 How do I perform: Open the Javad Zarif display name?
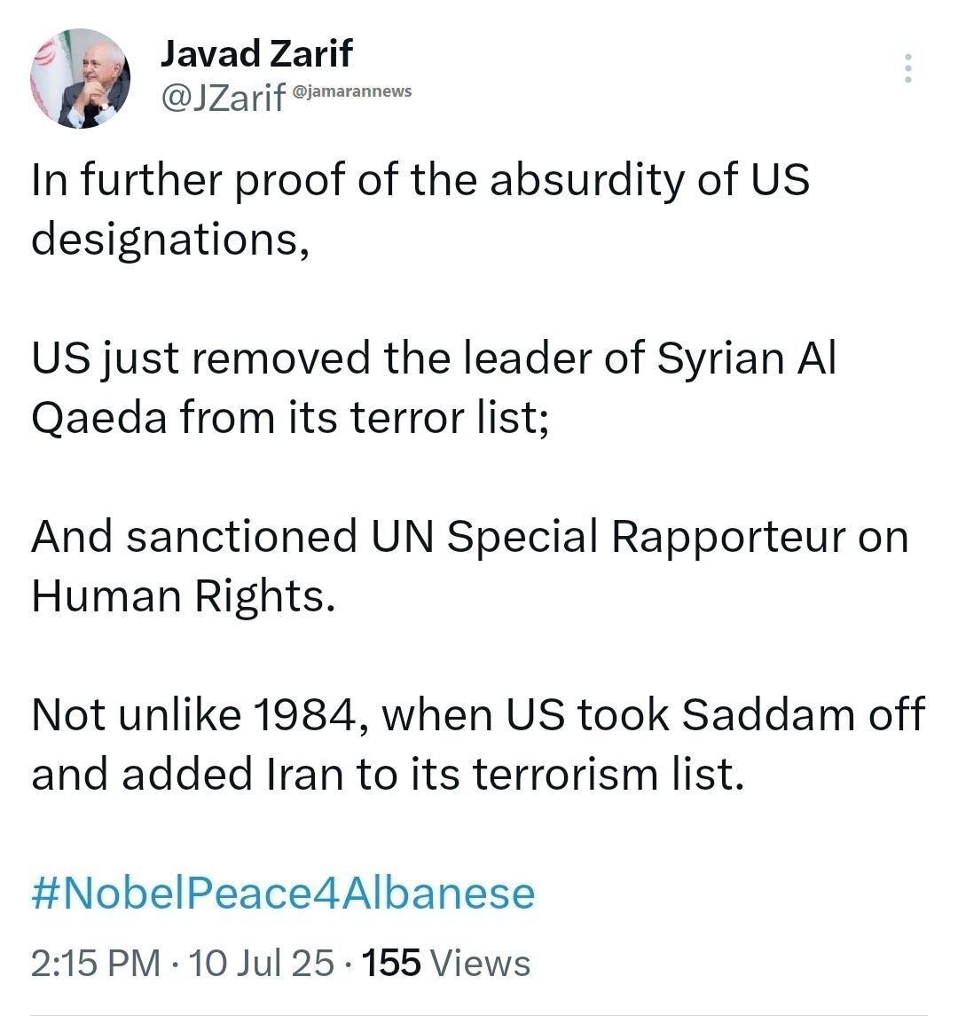[x=255, y=53]
